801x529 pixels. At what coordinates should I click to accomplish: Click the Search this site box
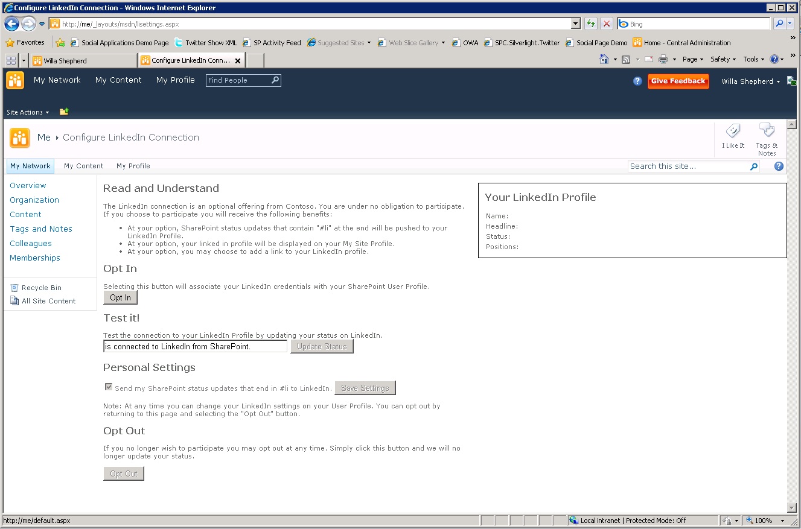pos(689,166)
